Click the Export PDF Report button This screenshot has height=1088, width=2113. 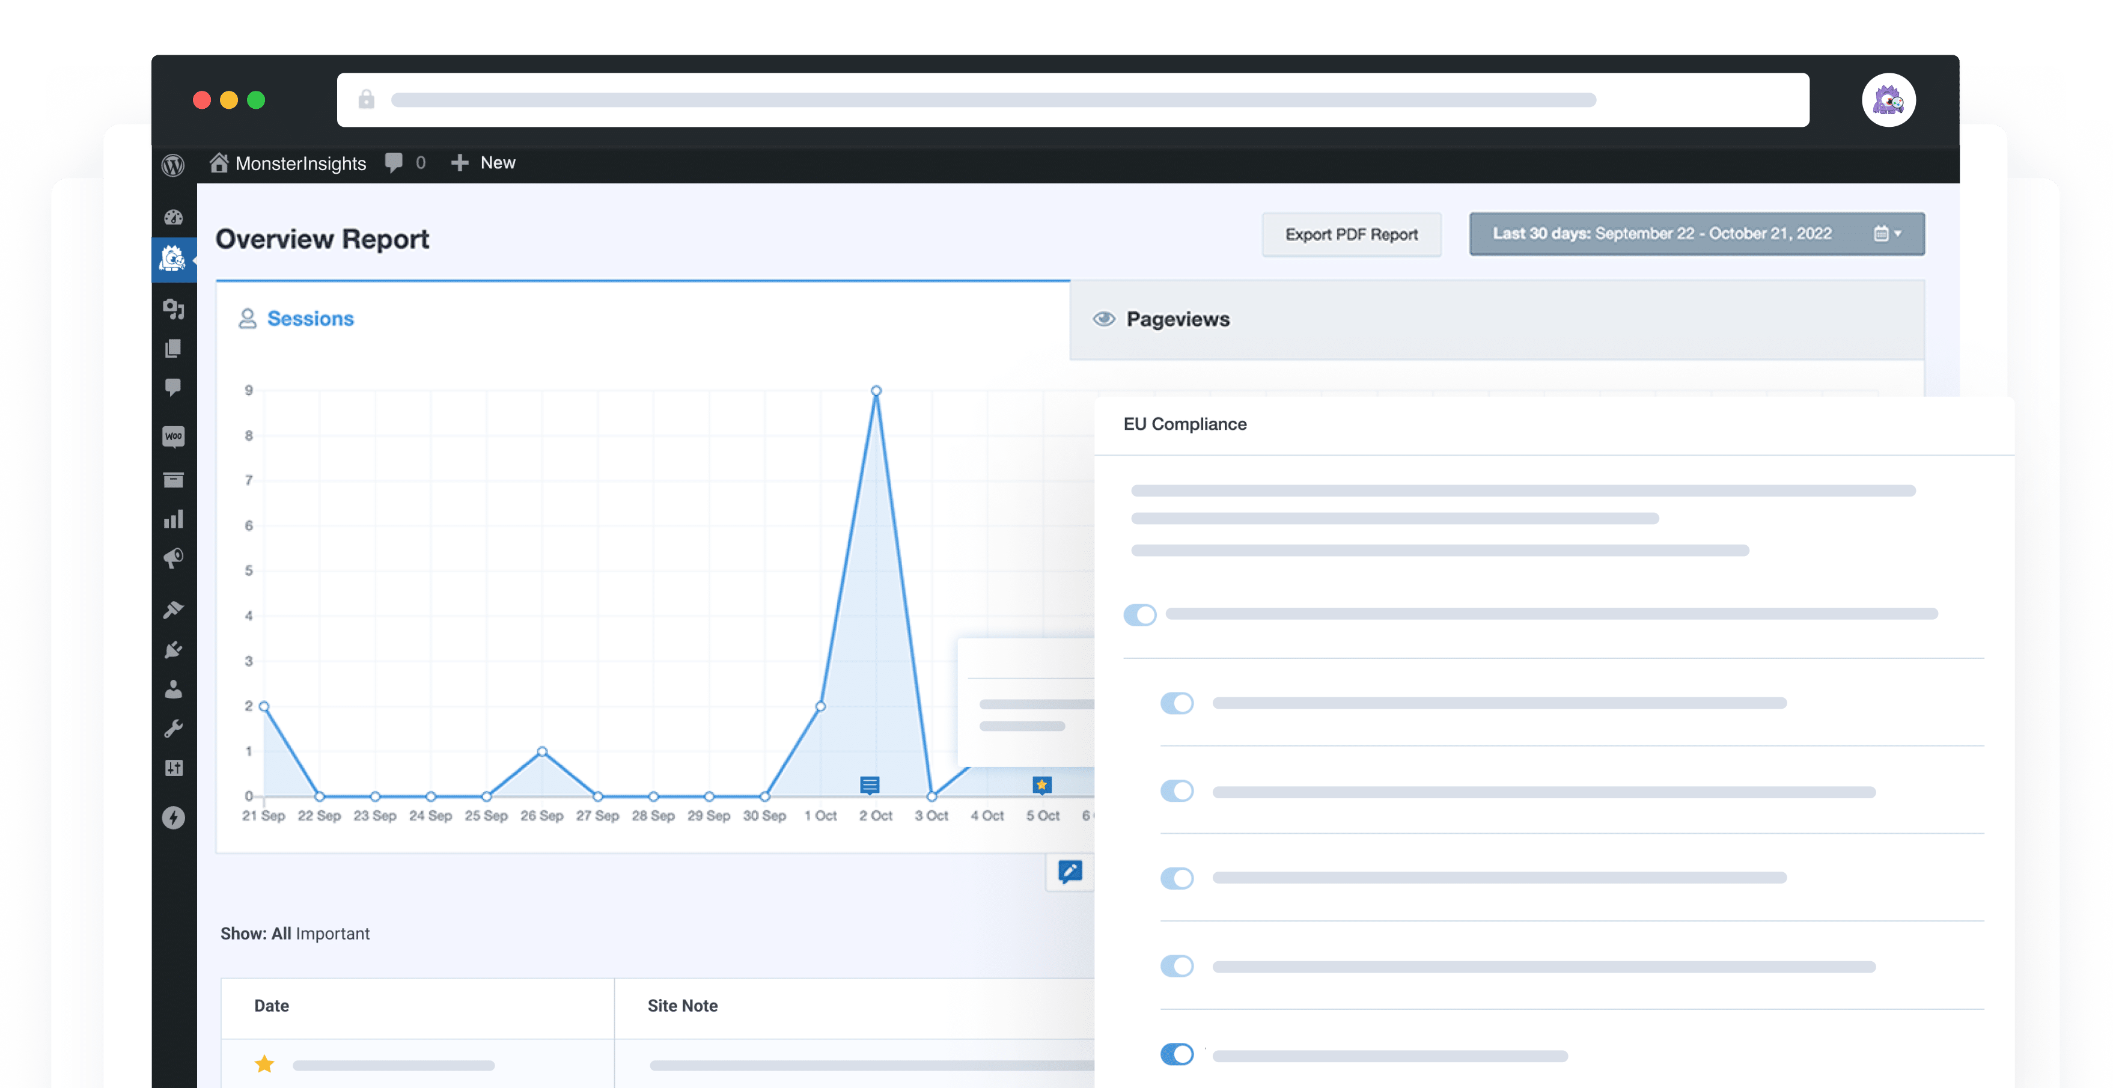[x=1351, y=234]
